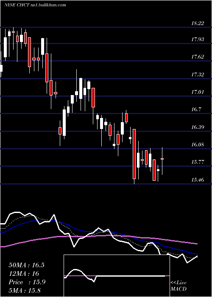
Task: Click the 50MA : 16.5 readout
Action: (26, 265)
